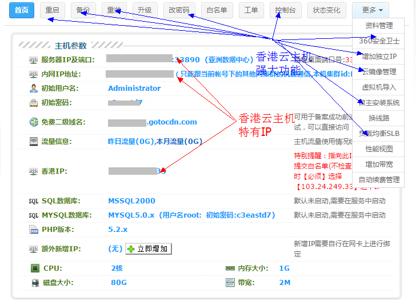Choose 增加独立IP menu item

tap(379, 57)
